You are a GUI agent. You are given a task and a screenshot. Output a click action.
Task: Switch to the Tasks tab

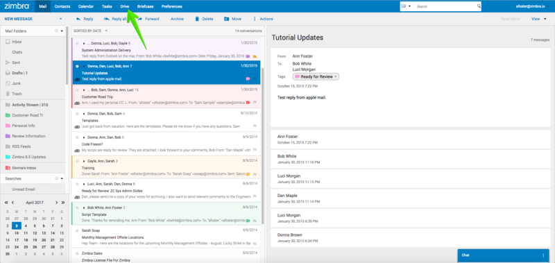(x=107, y=6)
